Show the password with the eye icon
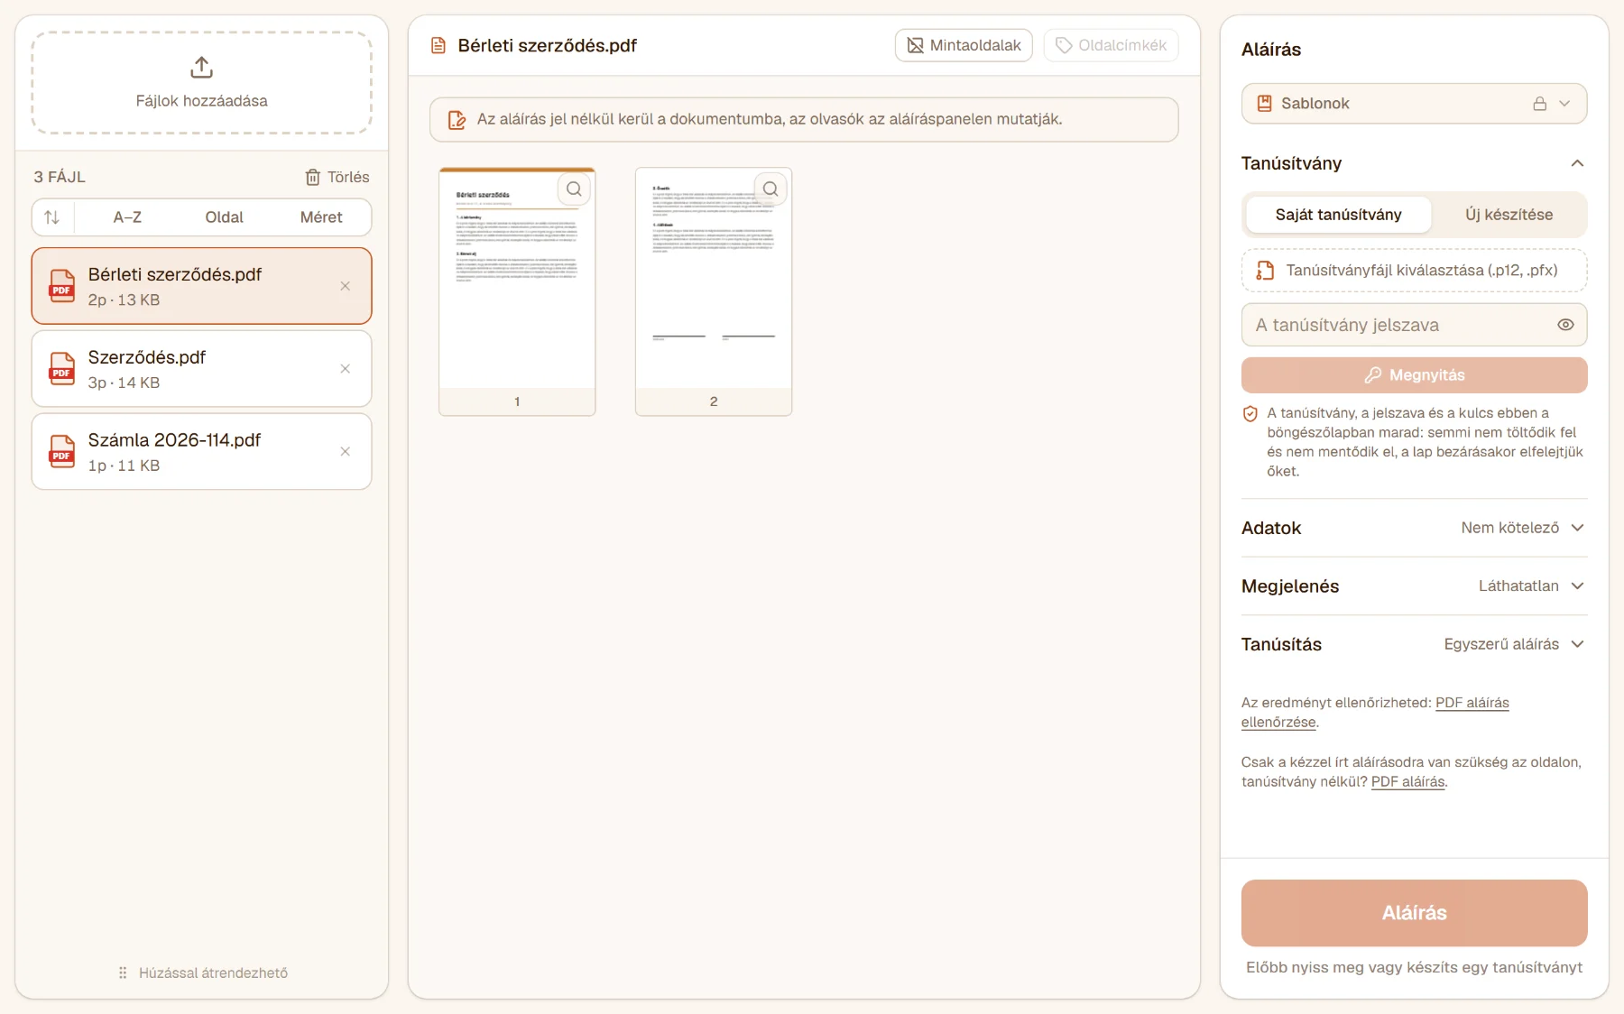This screenshot has height=1014, width=1624. (x=1565, y=325)
